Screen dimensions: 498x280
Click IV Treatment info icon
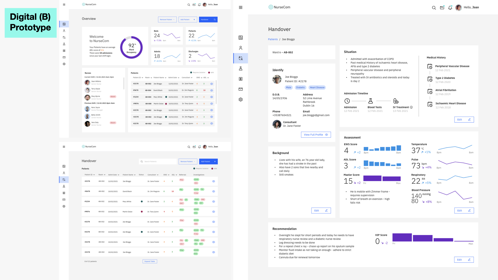coord(411,107)
